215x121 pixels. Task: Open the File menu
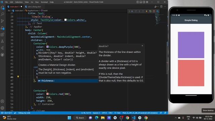[6, 2]
